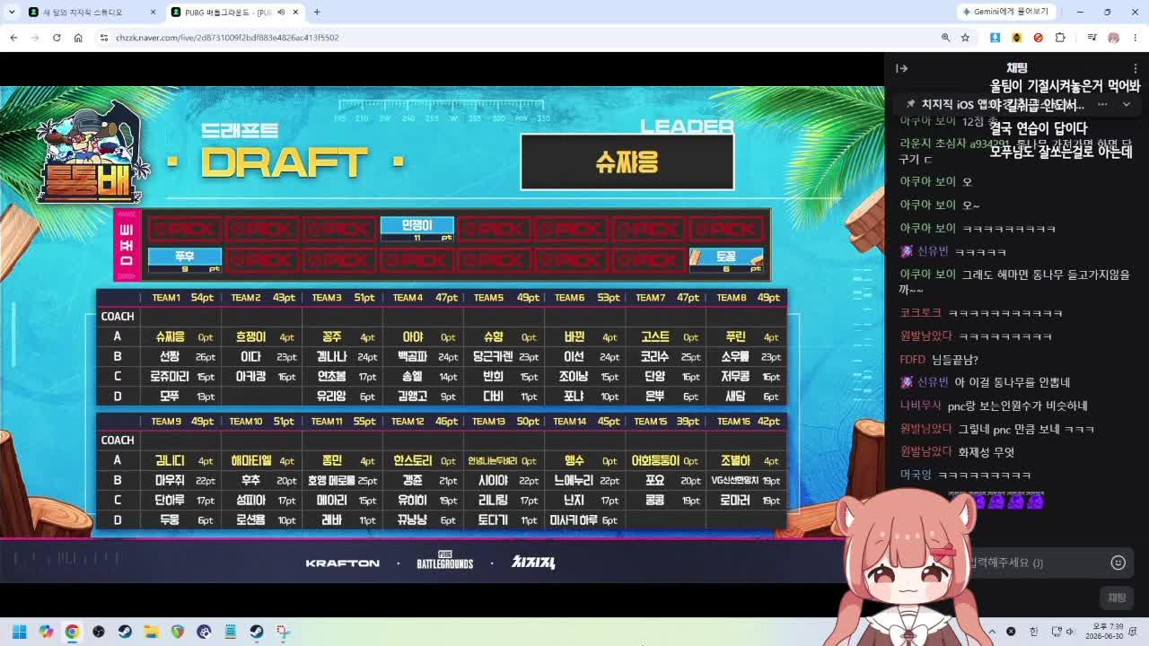Open media controls icon in toolbar

tap(1092, 38)
